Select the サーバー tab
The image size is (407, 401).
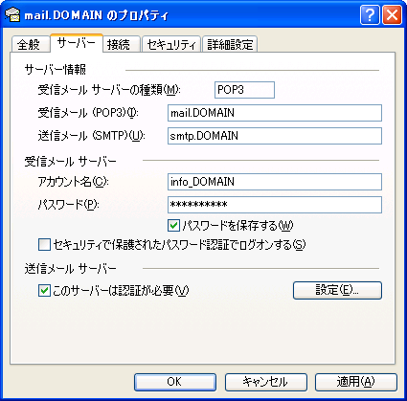(77, 43)
